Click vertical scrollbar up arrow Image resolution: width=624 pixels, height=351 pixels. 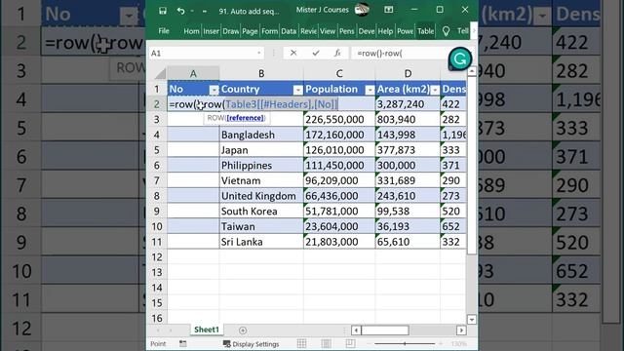pos(472,71)
